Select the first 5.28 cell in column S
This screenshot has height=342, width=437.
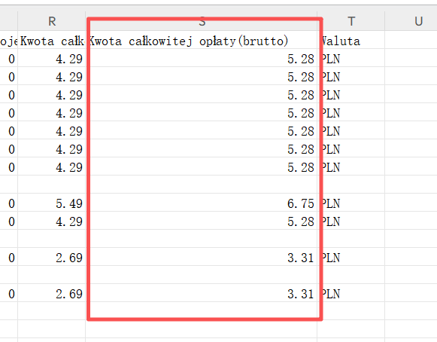pyautogui.click(x=202, y=58)
